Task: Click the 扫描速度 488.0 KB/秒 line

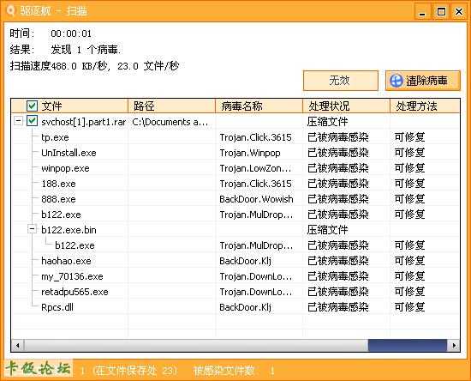Action: (94, 65)
